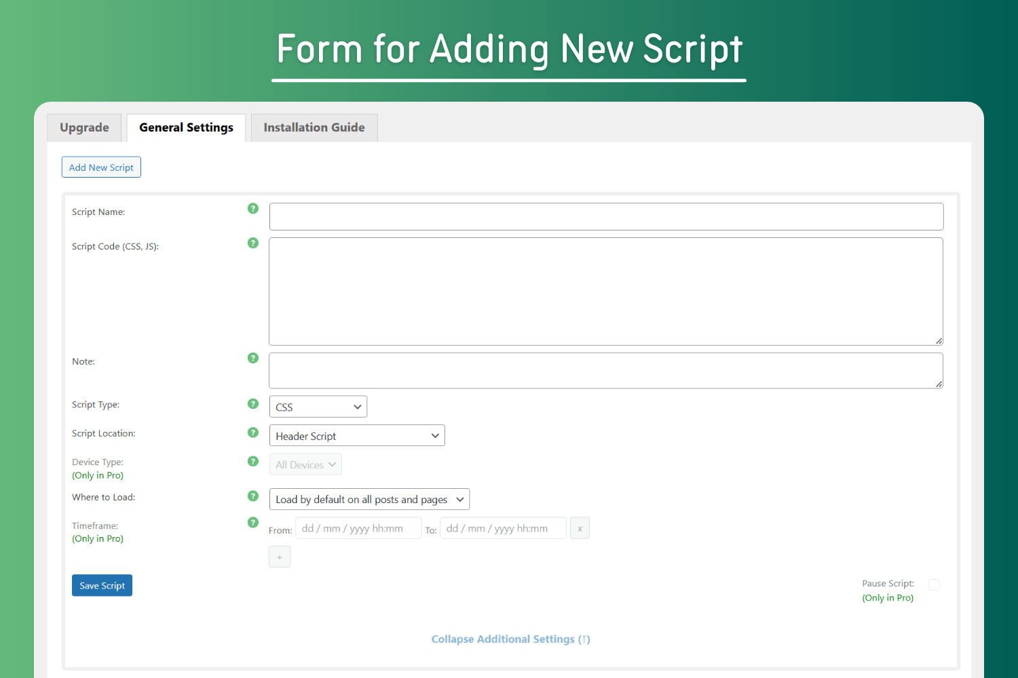The image size is (1018, 678).
Task: Click the Note textarea resize handle
Action: 939,384
